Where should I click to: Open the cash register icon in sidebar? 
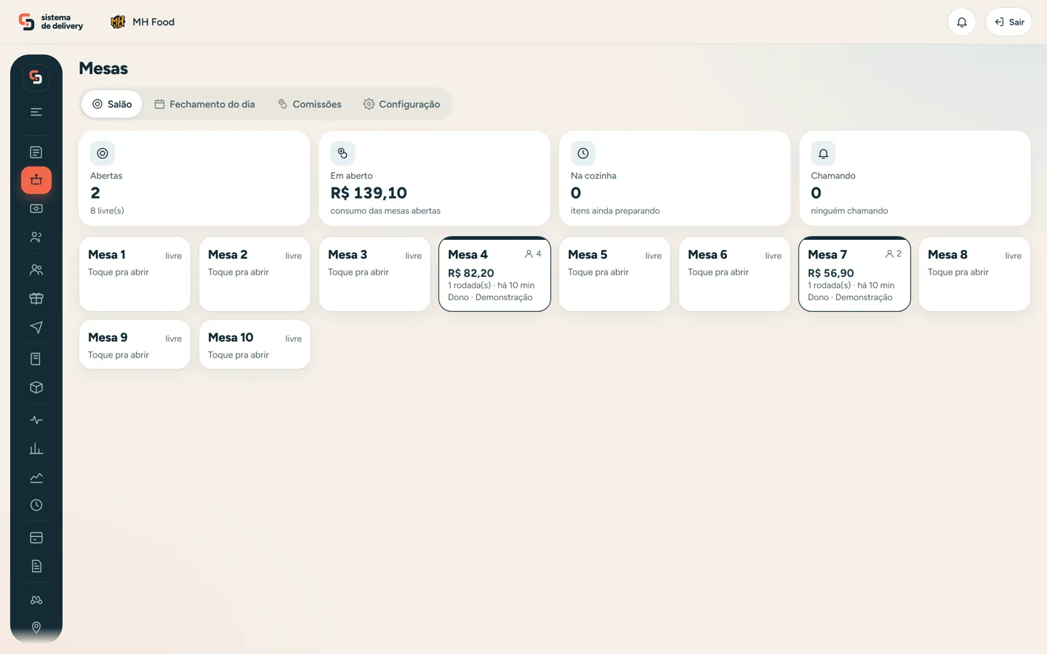click(x=36, y=209)
